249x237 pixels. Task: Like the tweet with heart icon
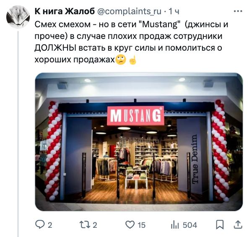pyautogui.click(x=130, y=224)
